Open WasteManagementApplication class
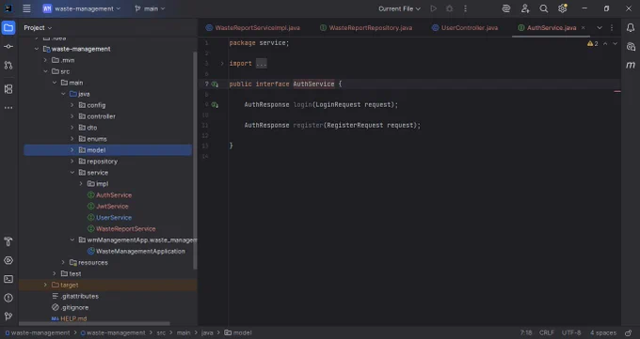640x339 pixels. [x=140, y=252]
